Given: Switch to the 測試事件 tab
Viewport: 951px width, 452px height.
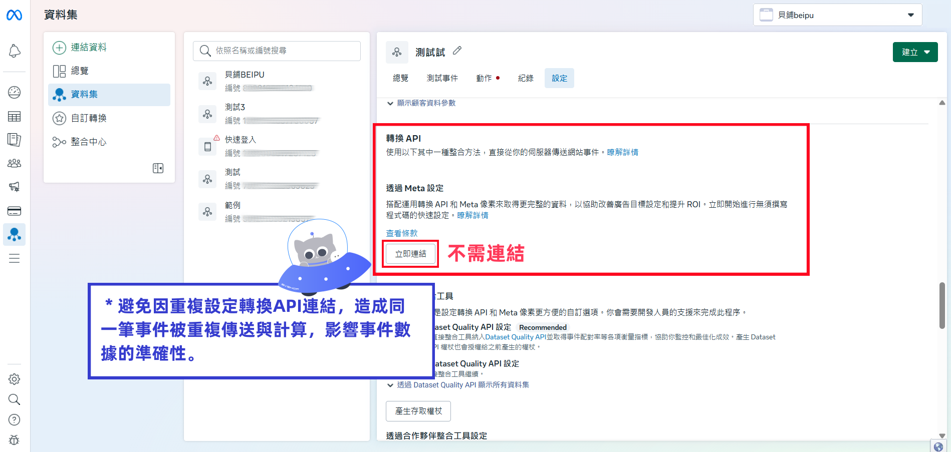Looking at the screenshot, I should click(x=442, y=78).
